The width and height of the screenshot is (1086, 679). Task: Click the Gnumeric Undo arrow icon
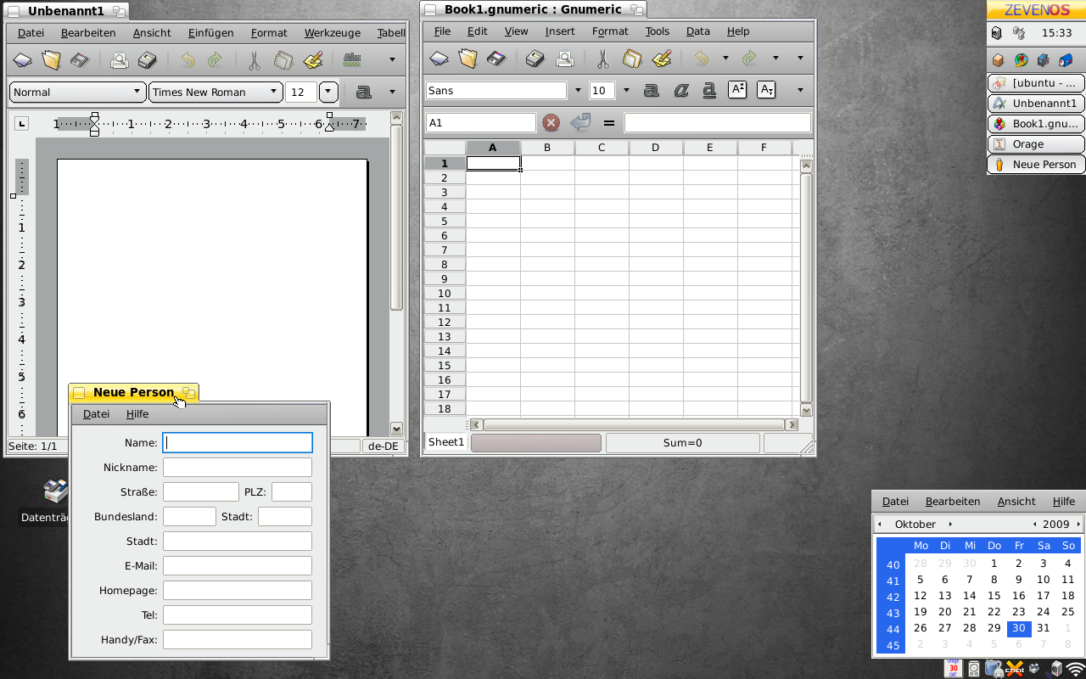click(x=702, y=59)
